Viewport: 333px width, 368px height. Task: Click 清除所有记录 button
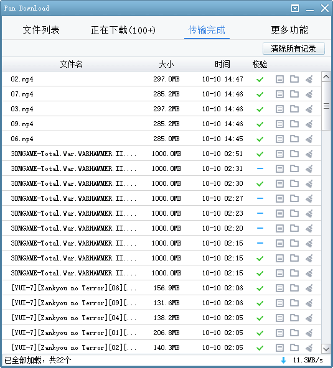tap(294, 48)
